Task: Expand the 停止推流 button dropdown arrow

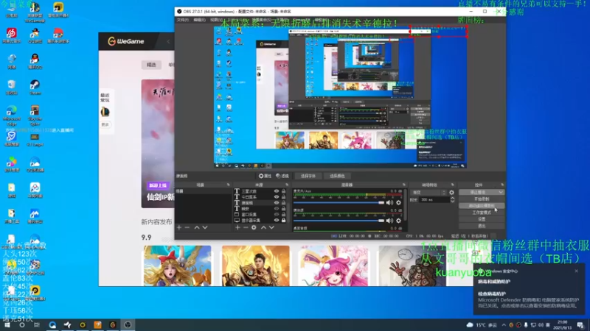Action: click(501, 192)
